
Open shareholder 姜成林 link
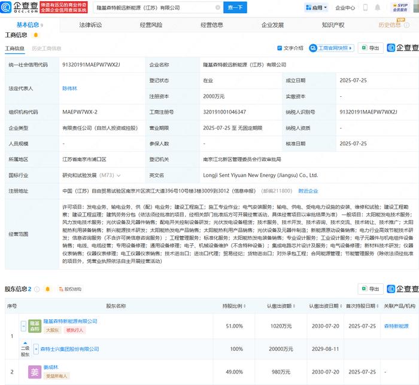tap(51, 367)
